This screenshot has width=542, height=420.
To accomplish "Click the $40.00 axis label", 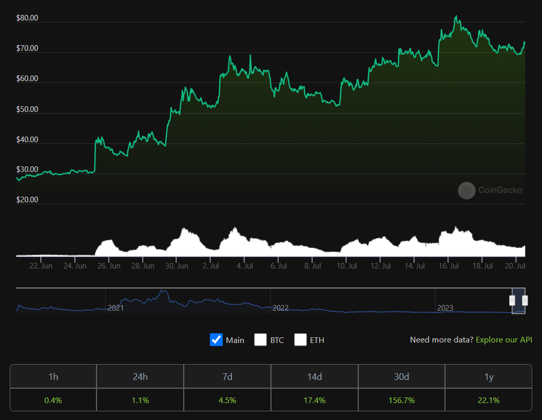I will (x=27, y=140).
